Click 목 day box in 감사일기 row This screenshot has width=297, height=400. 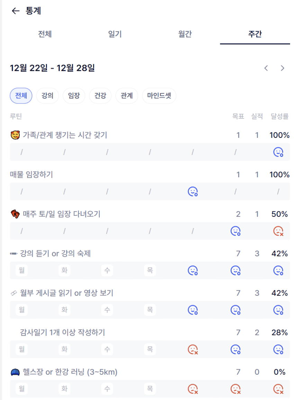pyautogui.click(x=150, y=349)
